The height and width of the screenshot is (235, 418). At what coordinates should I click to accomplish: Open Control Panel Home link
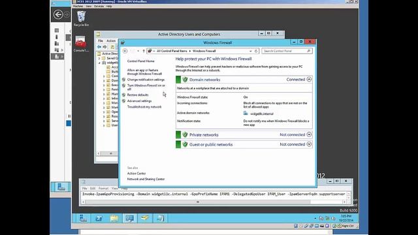tap(141, 61)
